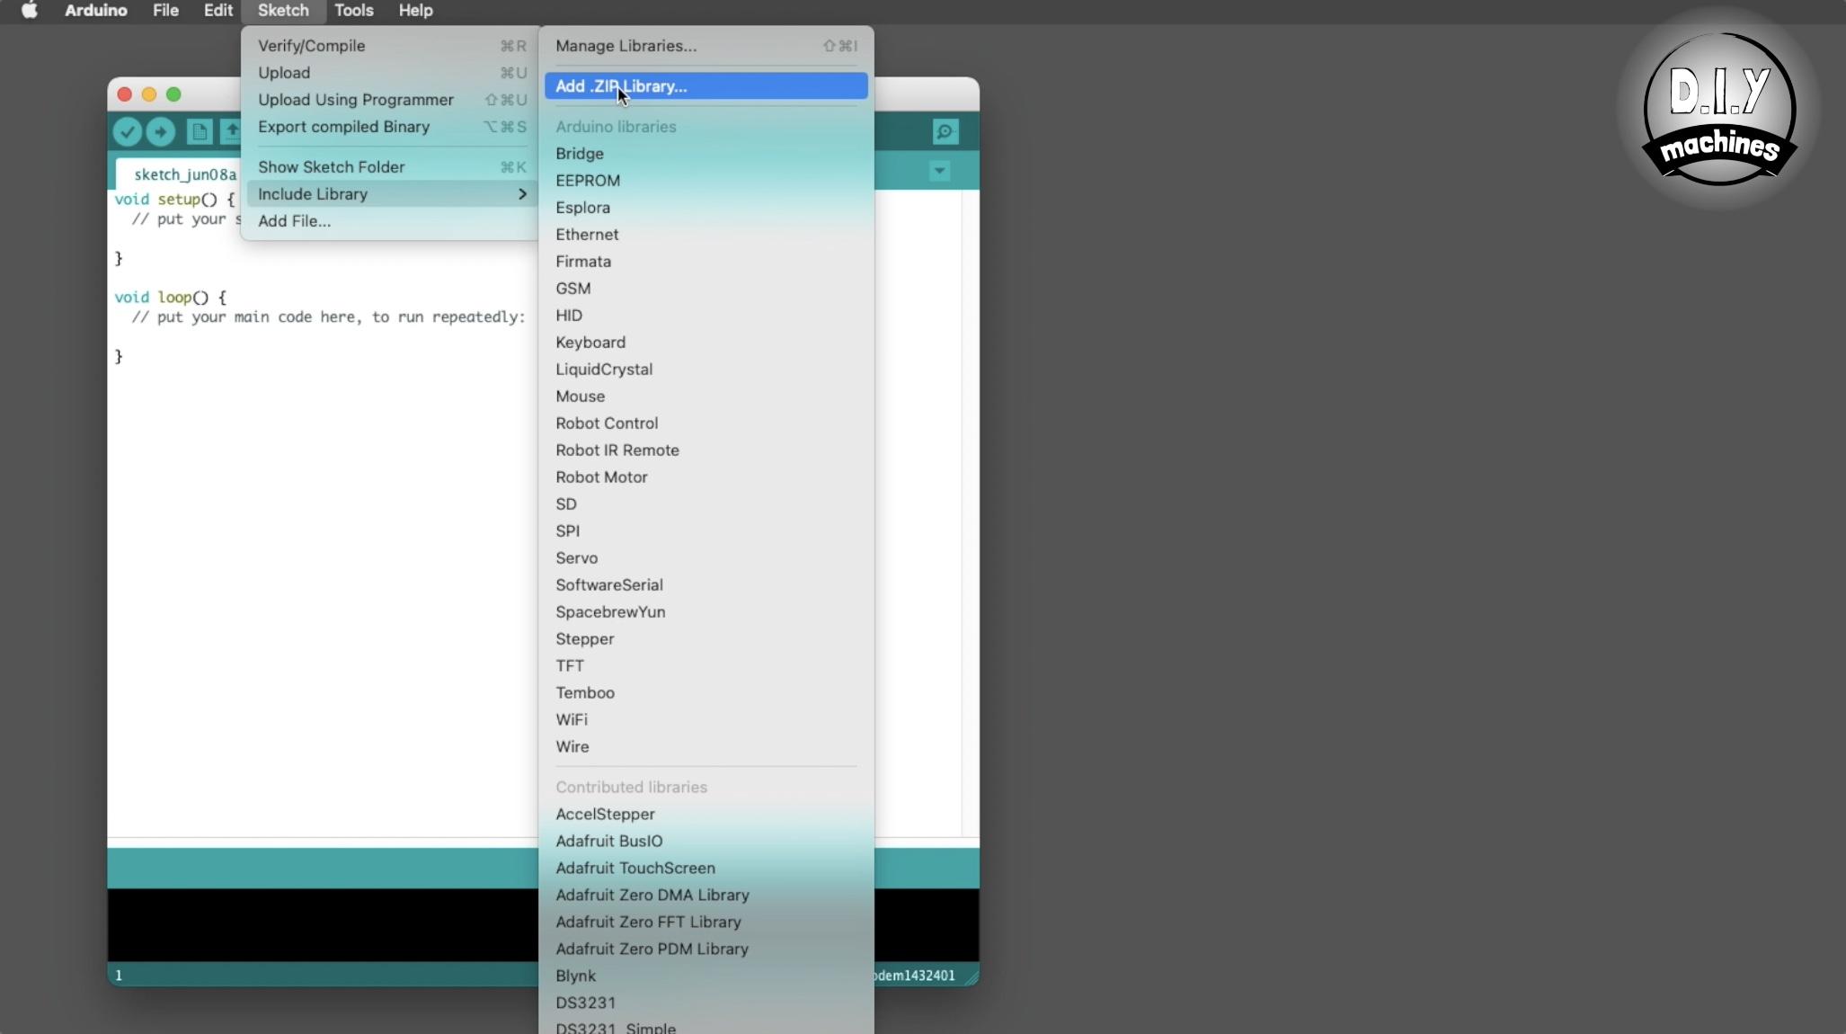Choose Add .ZIP Library...

[x=706, y=86]
